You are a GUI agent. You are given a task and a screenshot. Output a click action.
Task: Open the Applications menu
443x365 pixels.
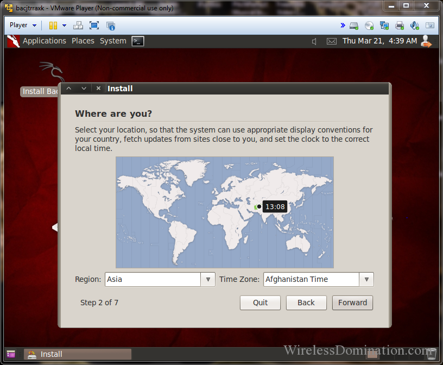tap(45, 41)
